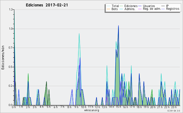The width and height of the screenshot is (183, 113).
Task: Click the '0 h' x-axis tick label
Action: coord(14,107)
